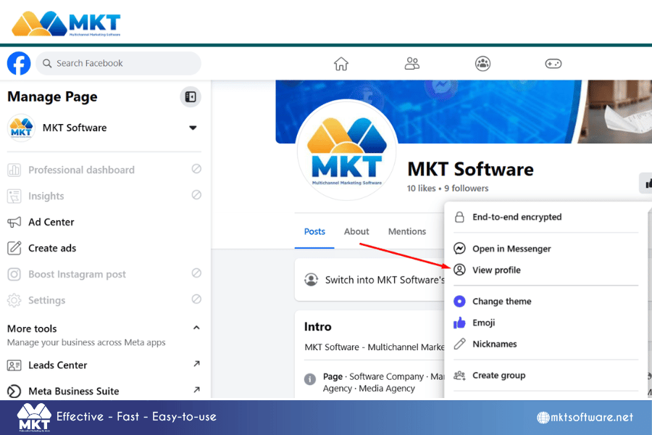Image resolution: width=652 pixels, height=435 pixels.
Task: Open the MKT Software page switcher dropdown
Action: coord(193,128)
